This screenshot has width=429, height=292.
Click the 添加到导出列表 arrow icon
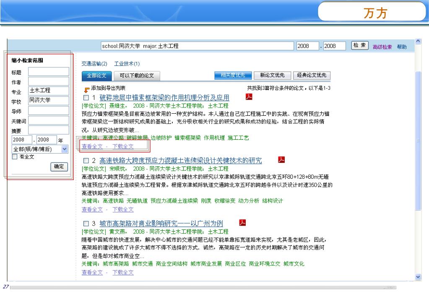[x=87, y=90]
